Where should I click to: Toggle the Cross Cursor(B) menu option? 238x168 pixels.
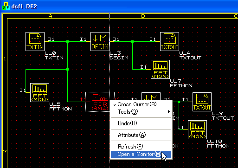tap(141, 104)
